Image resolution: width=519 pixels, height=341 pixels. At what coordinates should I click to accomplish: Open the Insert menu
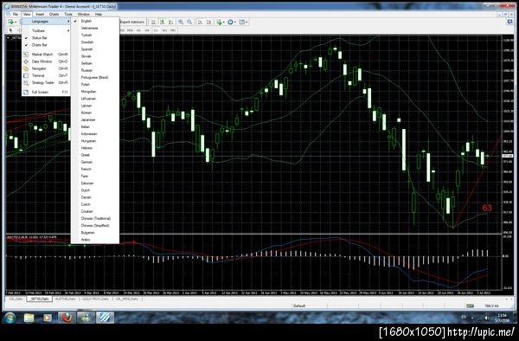point(40,14)
